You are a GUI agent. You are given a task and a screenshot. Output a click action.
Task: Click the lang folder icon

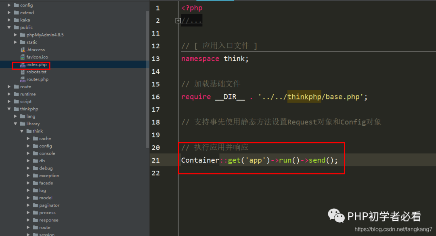(23, 116)
